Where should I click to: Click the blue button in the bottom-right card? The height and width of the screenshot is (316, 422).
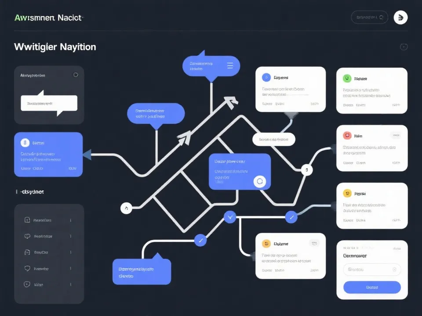click(x=372, y=287)
